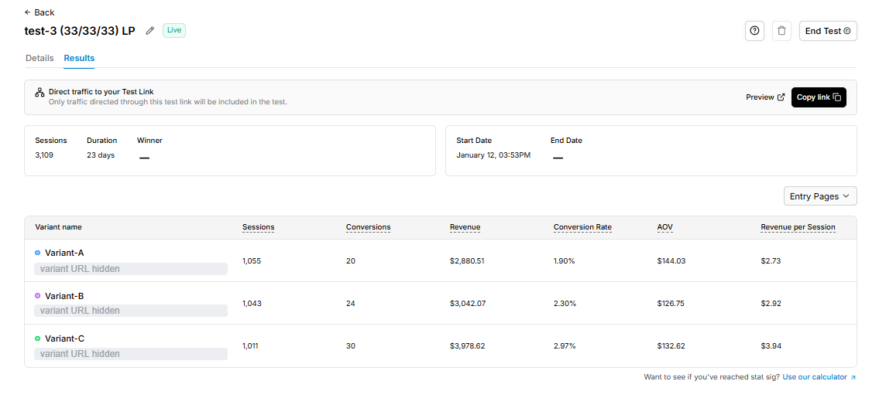Click conversion rate 2.97%
The height and width of the screenshot is (398, 879).
click(x=565, y=346)
